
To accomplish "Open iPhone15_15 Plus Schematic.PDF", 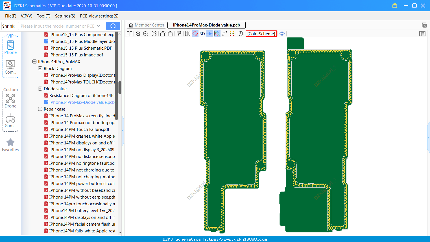I will tap(80, 48).
